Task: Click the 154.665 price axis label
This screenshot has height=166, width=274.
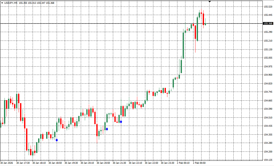Action: (268, 101)
